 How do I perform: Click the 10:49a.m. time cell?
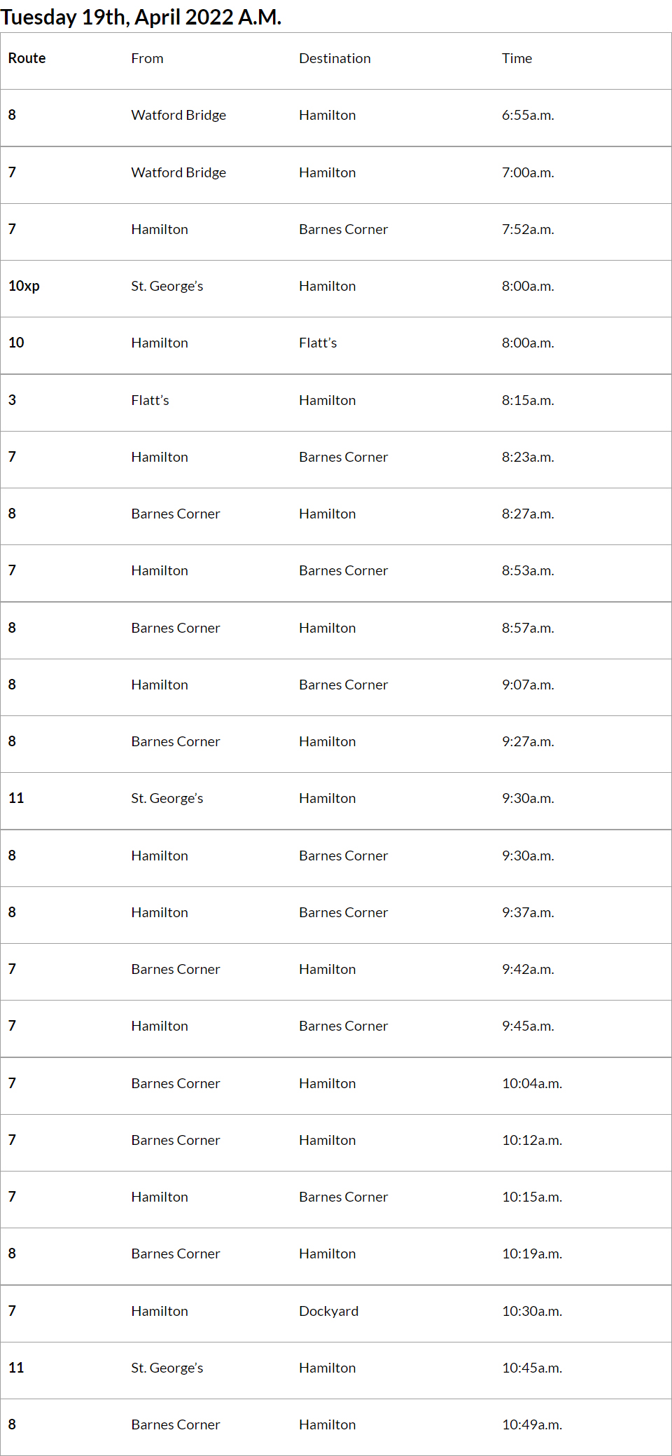click(x=532, y=1425)
